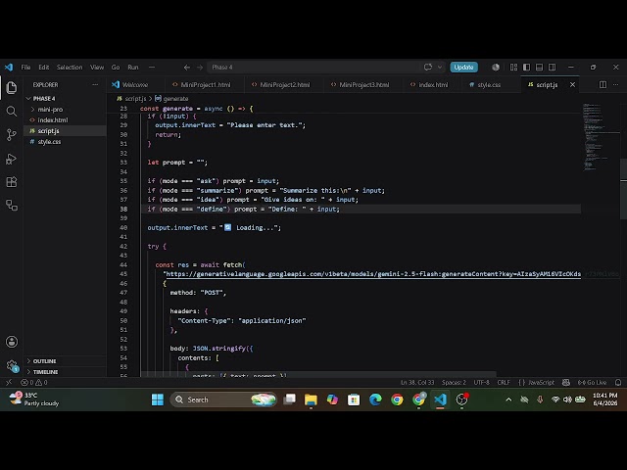The image size is (627, 470).
Task: Toggle the Secondary Side Bar
Action: [x=553, y=68]
